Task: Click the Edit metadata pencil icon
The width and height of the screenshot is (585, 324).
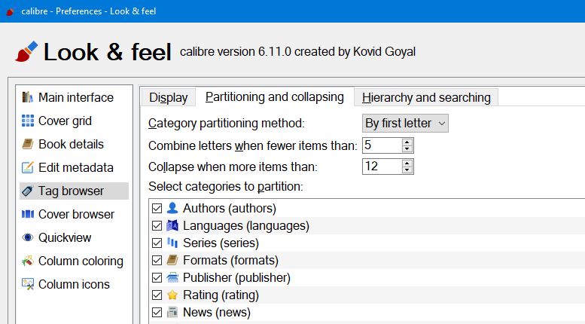Action: tap(28, 167)
